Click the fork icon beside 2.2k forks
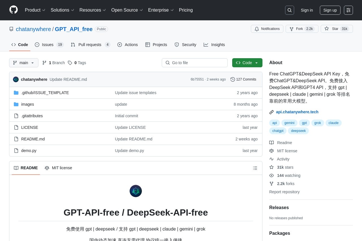This screenshot has height=241, width=362. [x=271, y=184]
